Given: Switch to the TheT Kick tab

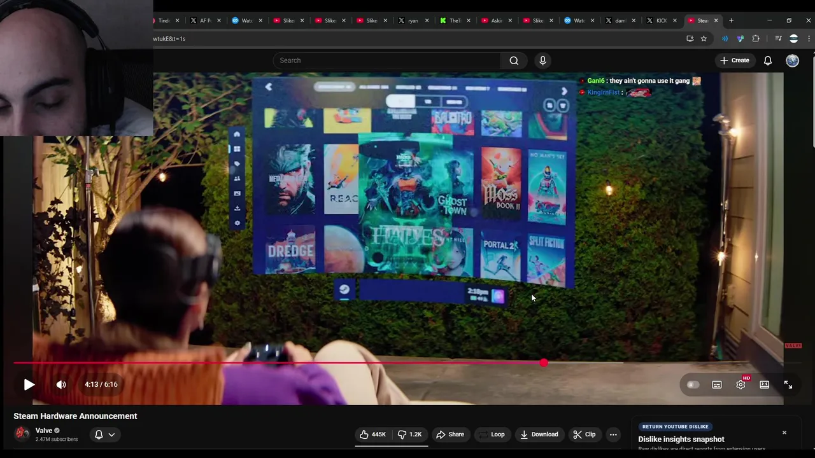Looking at the screenshot, I should click(455, 20).
